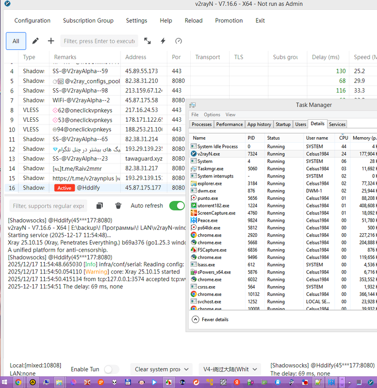This screenshot has width=377, height=388.
Task: Select server address tawaguard.xyz
Action: click(144, 159)
